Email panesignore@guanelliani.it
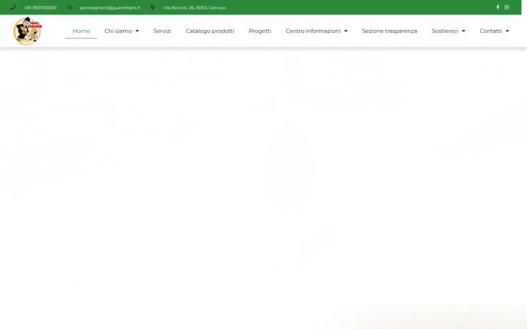The width and height of the screenshot is (527, 329). (x=110, y=7)
